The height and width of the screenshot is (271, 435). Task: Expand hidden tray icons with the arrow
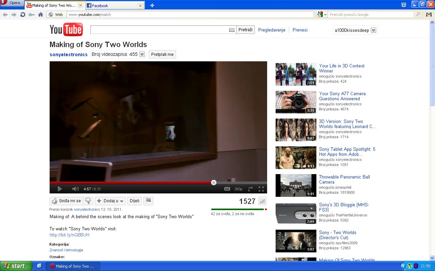pos(403,266)
